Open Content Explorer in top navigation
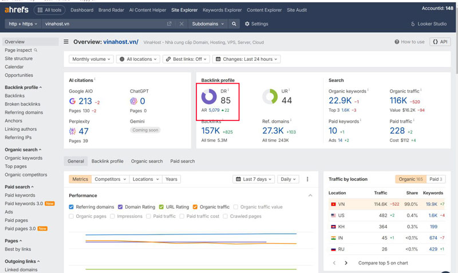The width and height of the screenshot is (458, 273). point(264,10)
